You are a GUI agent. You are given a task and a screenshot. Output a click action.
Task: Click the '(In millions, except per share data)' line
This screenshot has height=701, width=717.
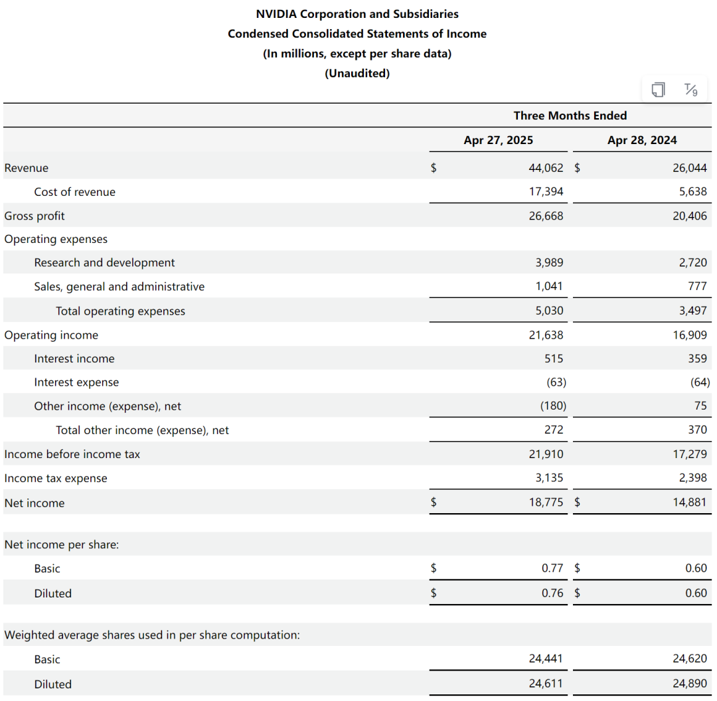(357, 54)
